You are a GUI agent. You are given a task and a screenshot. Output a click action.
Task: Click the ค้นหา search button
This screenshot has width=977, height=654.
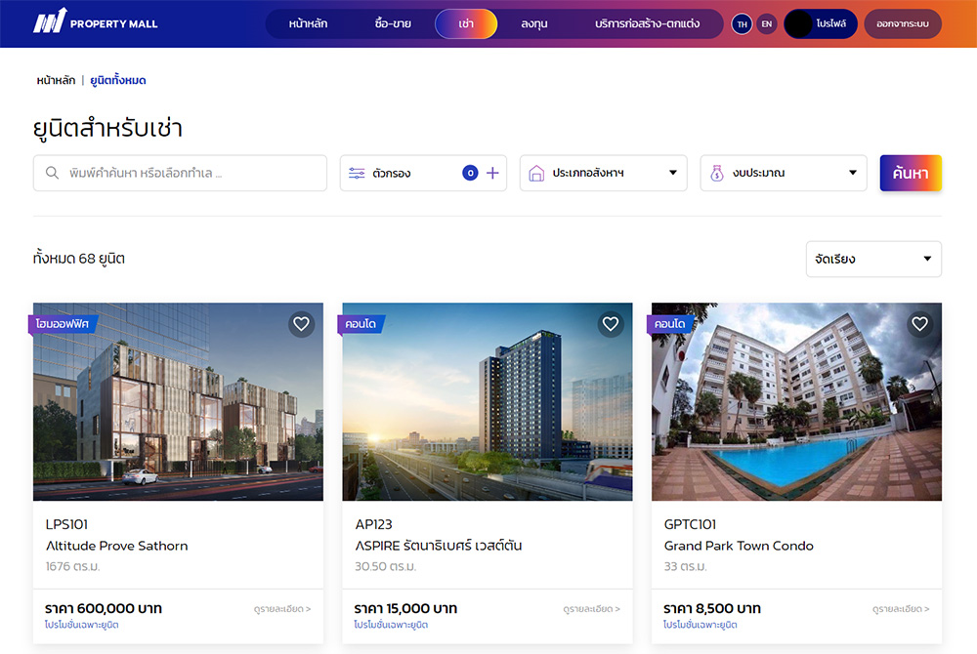[911, 173]
